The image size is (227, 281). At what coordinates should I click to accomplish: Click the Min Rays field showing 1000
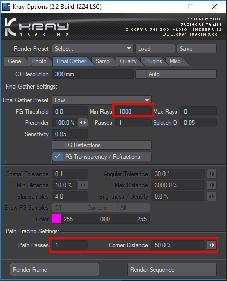pos(133,112)
